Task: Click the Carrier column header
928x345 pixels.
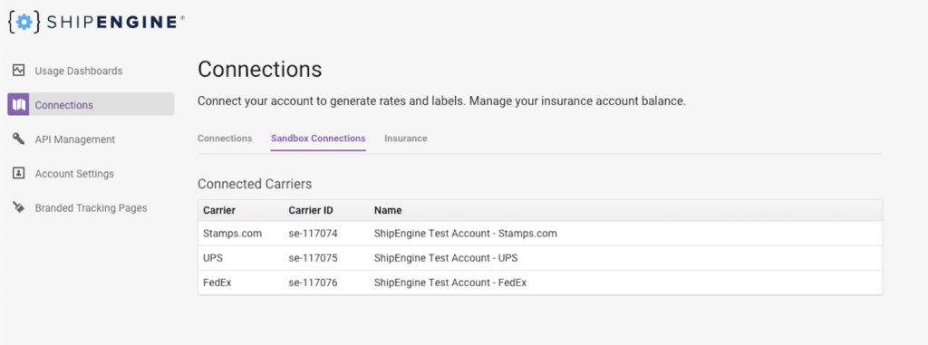Action: (x=219, y=210)
